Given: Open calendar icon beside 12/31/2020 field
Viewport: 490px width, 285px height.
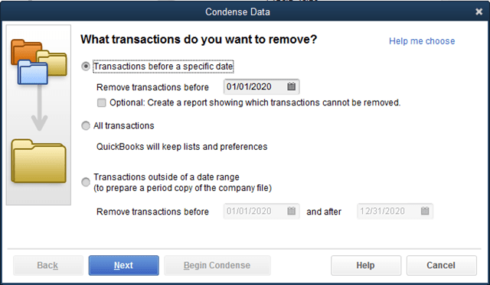Looking at the screenshot, I should (x=425, y=211).
